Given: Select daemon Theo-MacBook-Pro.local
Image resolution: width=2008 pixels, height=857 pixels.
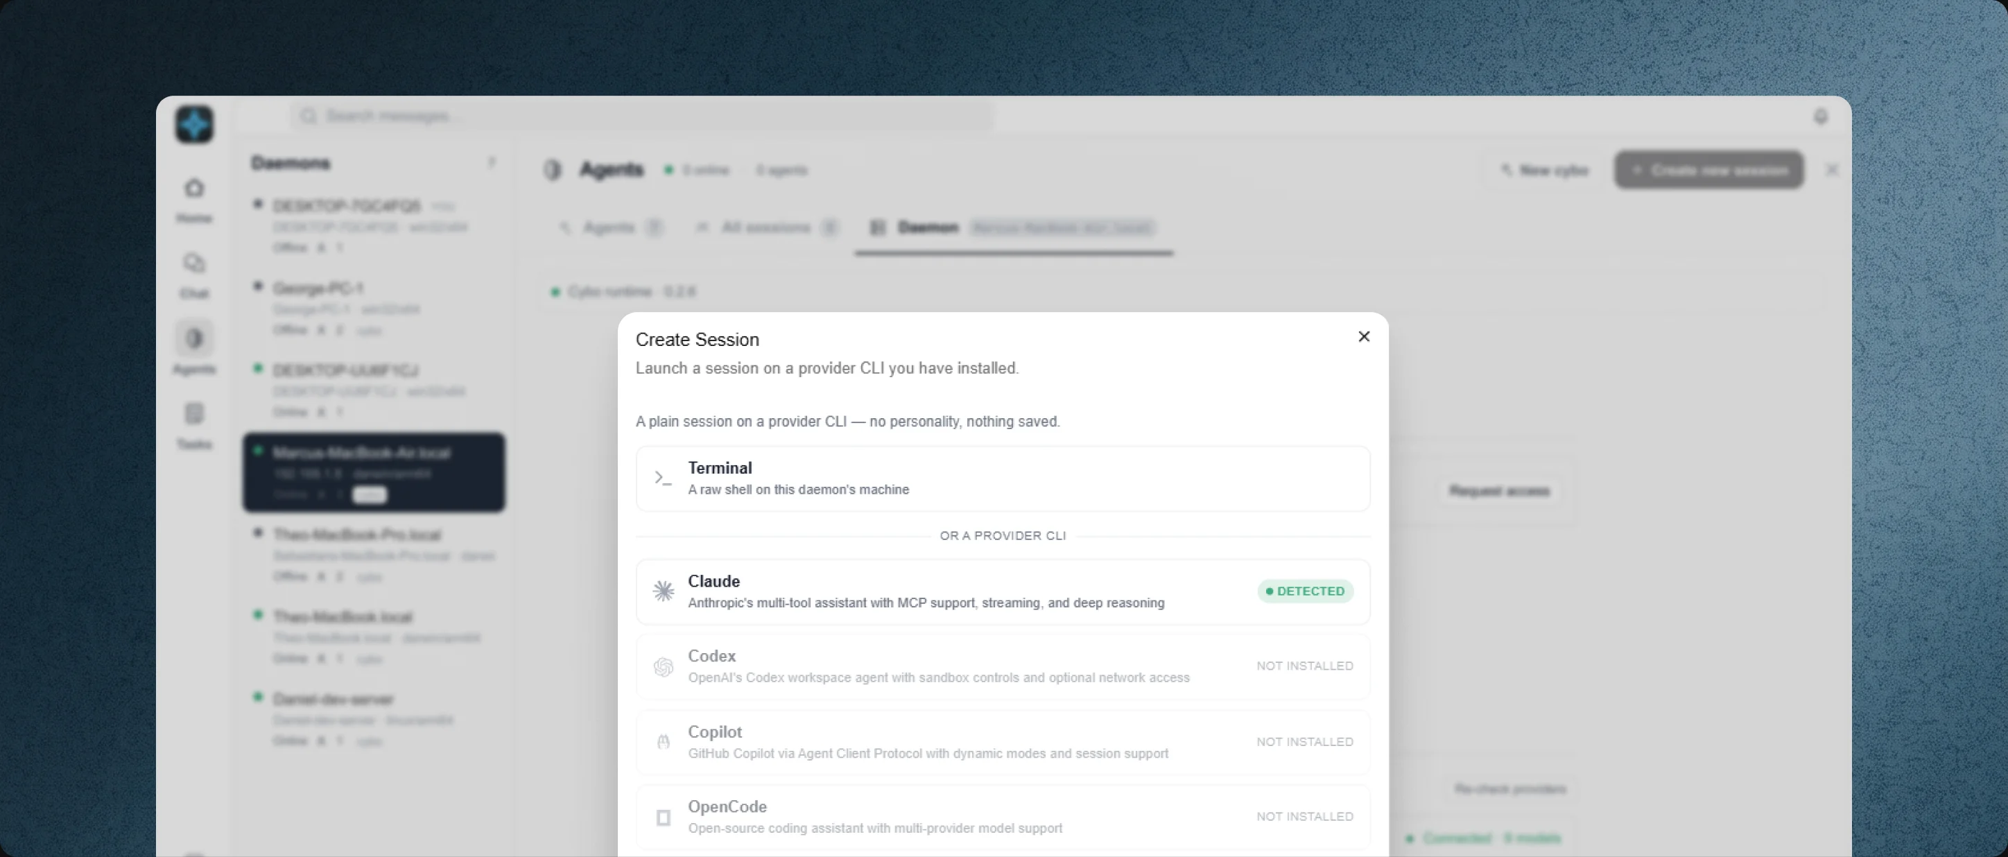Looking at the screenshot, I should (x=374, y=555).
